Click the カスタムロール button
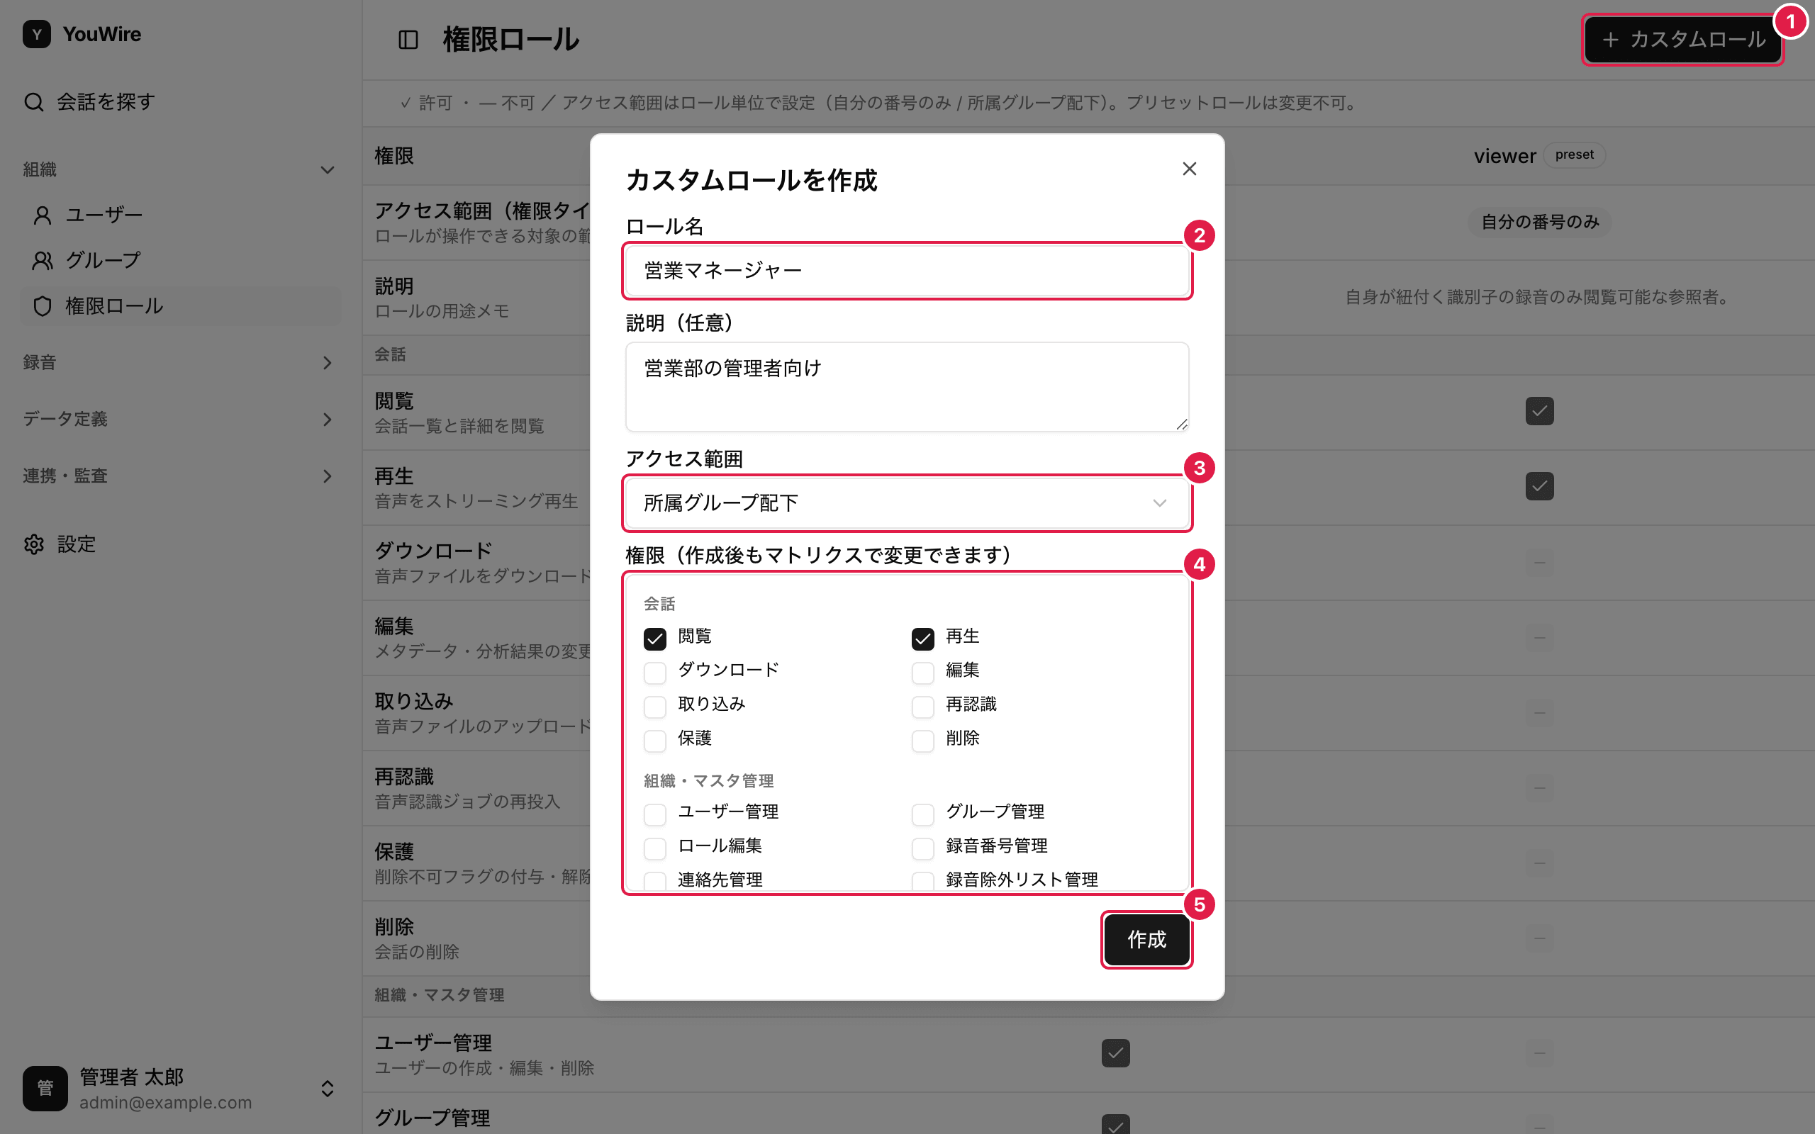 pos(1682,40)
